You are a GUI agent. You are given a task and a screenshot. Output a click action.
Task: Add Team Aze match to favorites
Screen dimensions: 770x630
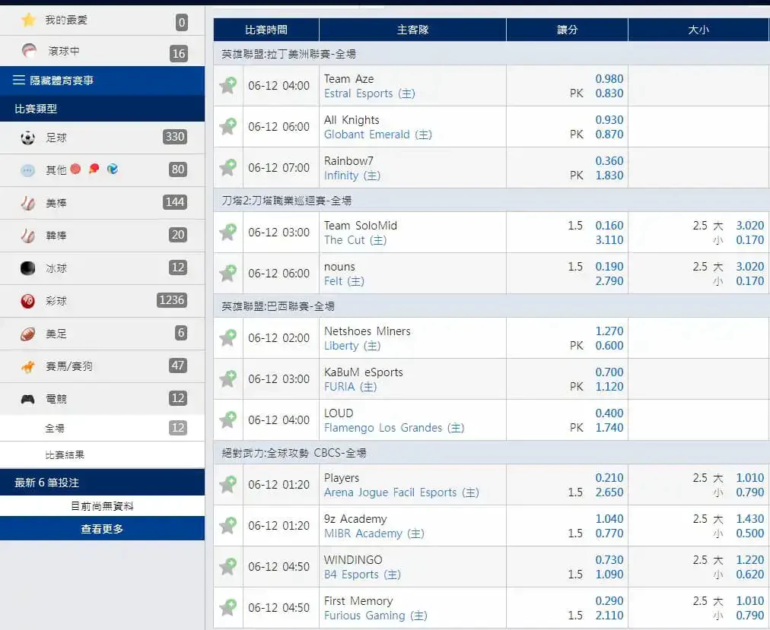(x=228, y=85)
